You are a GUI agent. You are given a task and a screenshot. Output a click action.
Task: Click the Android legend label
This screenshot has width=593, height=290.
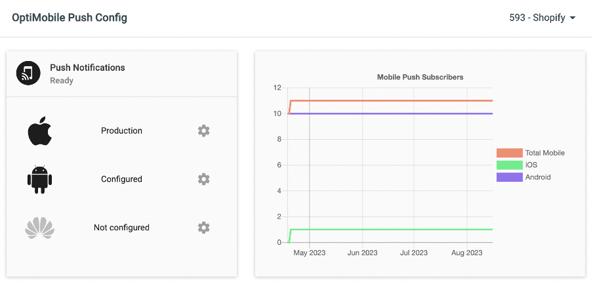pos(538,177)
